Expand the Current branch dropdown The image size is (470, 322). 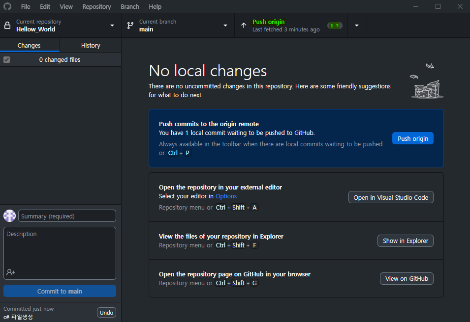(x=225, y=26)
